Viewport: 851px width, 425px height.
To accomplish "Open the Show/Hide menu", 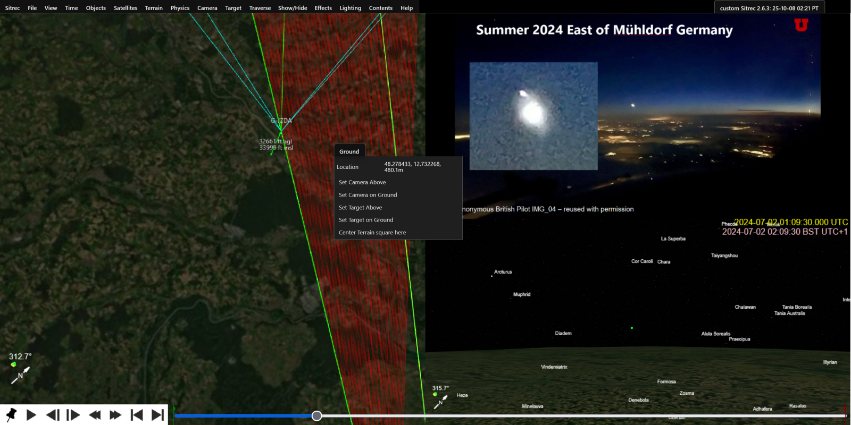I will point(292,8).
